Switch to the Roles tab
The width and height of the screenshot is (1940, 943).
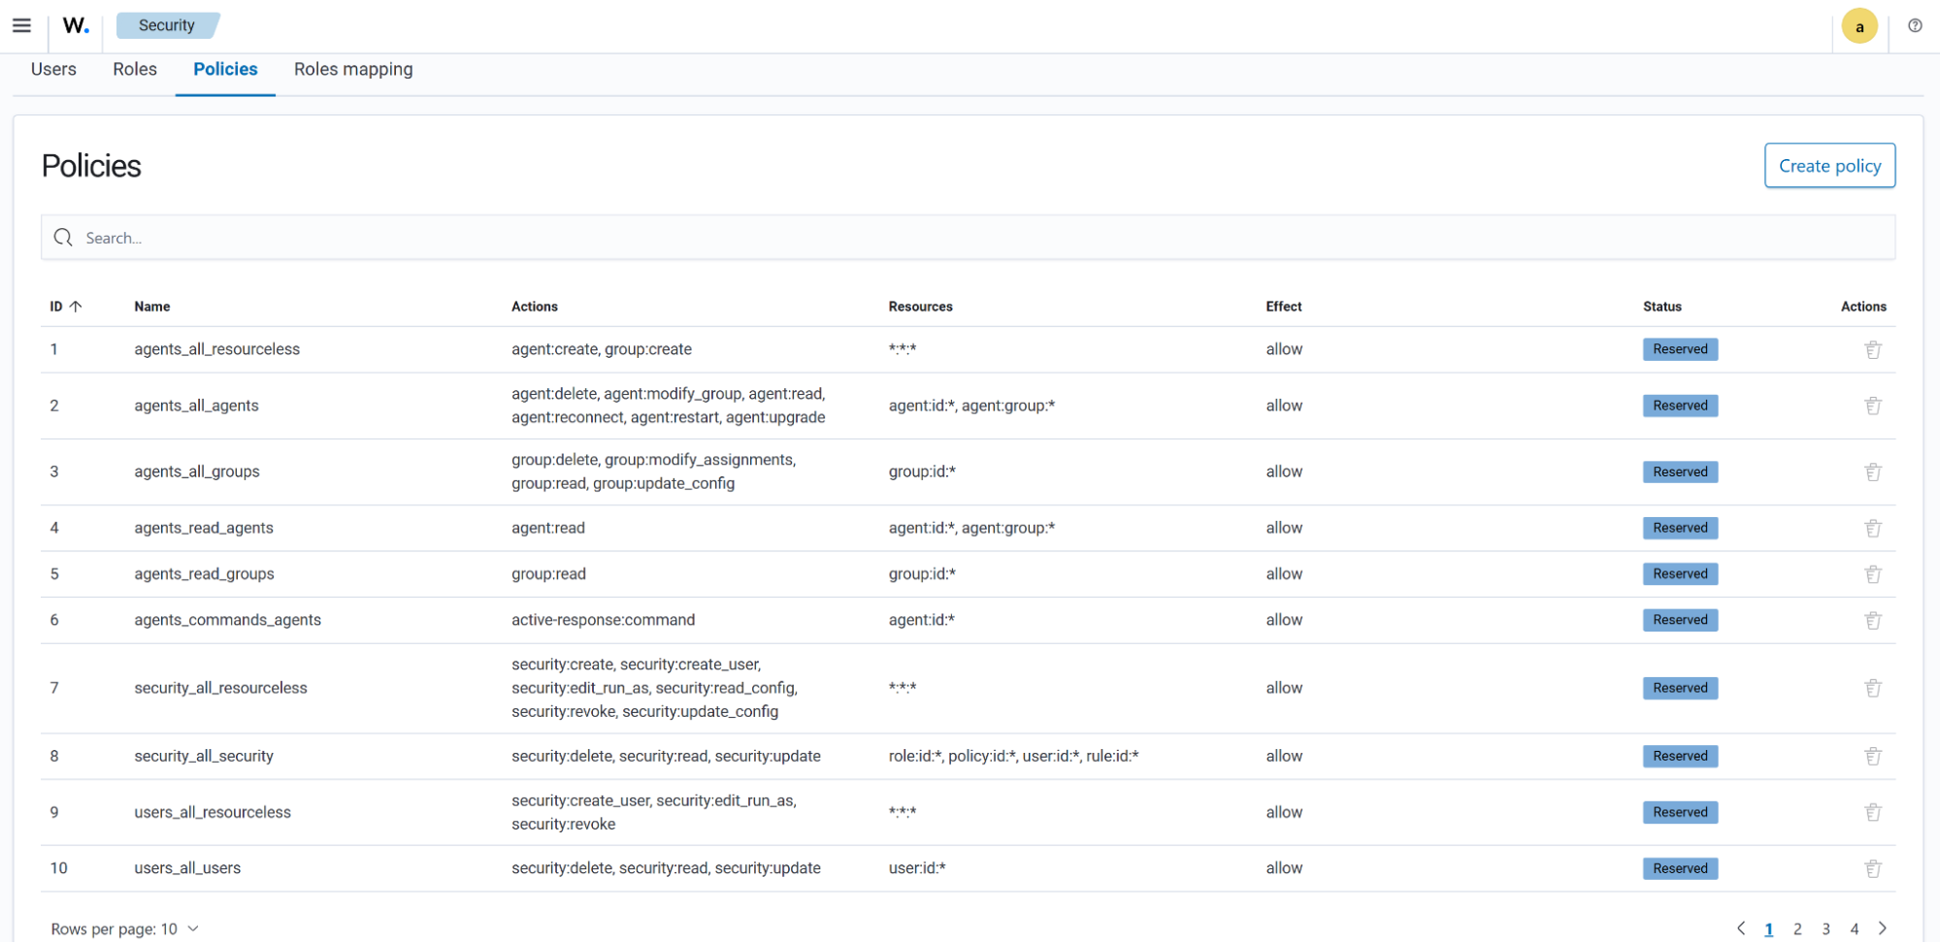tap(135, 69)
